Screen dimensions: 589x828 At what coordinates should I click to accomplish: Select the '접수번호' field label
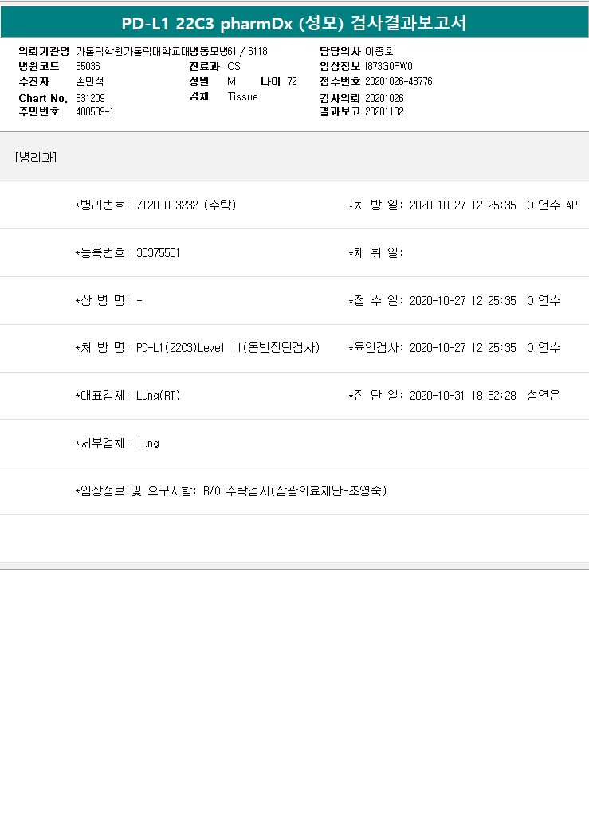pyautogui.click(x=340, y=81)
